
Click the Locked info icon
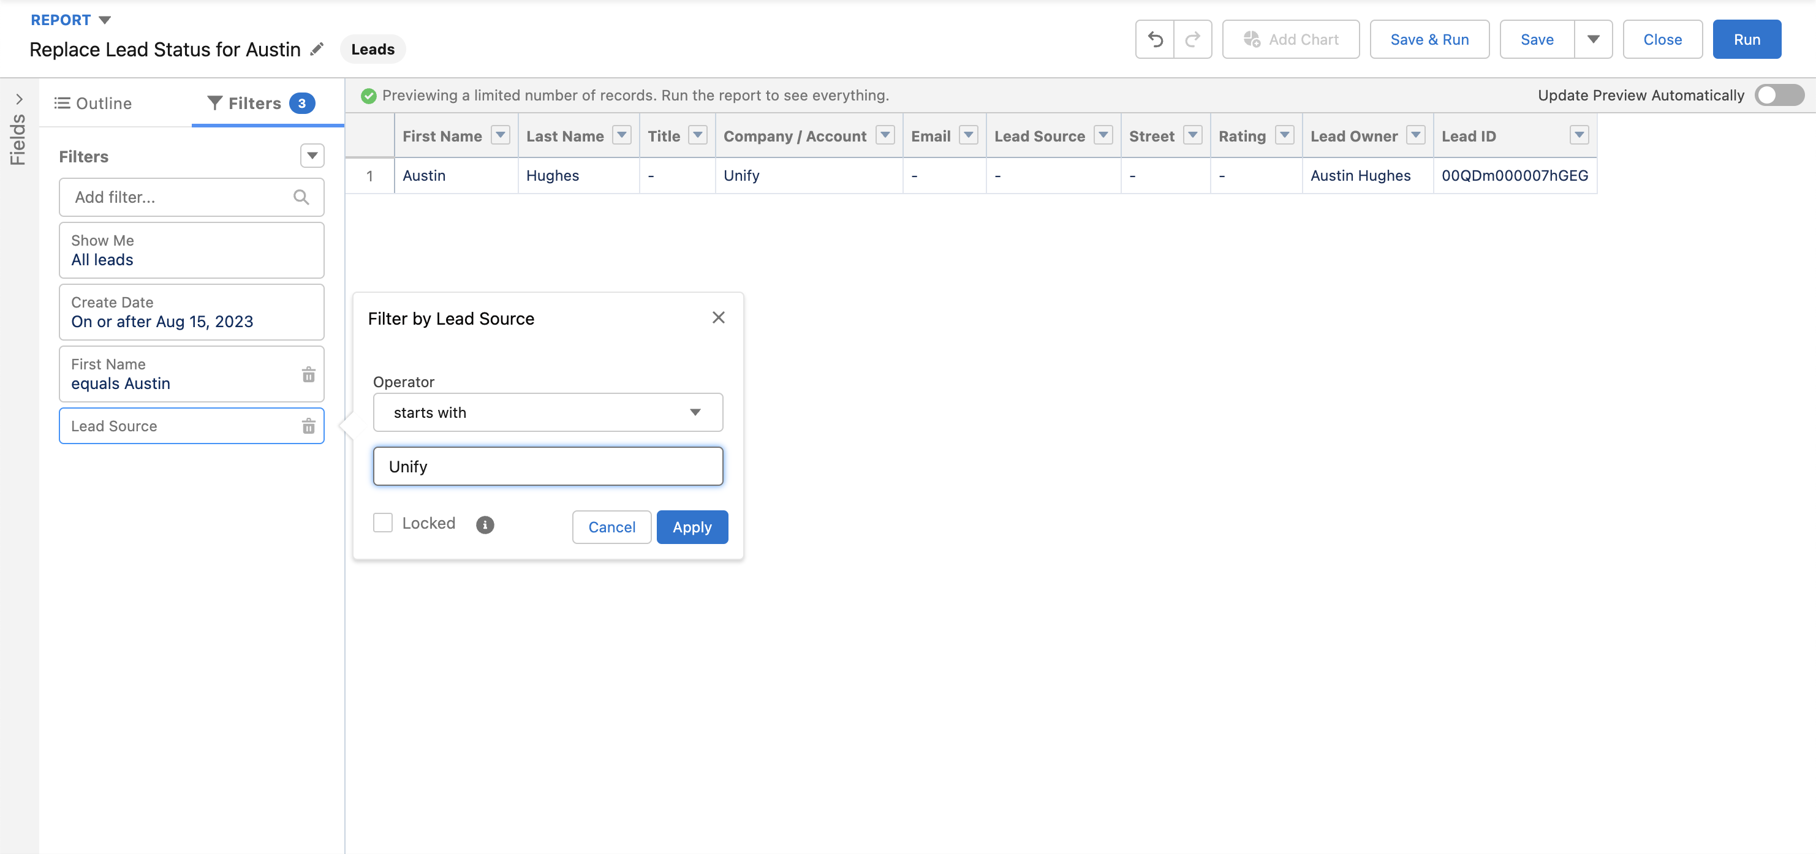click(x=484, y=524)
